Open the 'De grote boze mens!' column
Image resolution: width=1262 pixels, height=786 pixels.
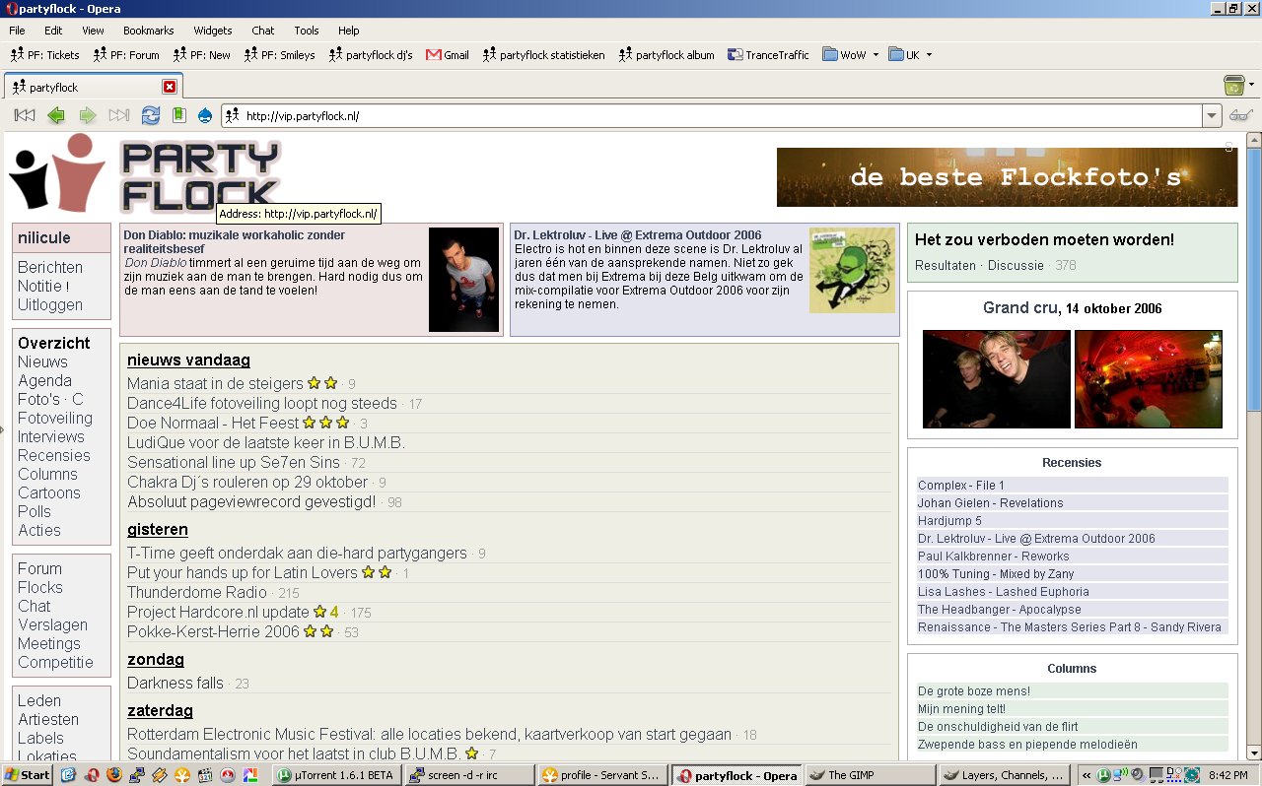[974, 690]
